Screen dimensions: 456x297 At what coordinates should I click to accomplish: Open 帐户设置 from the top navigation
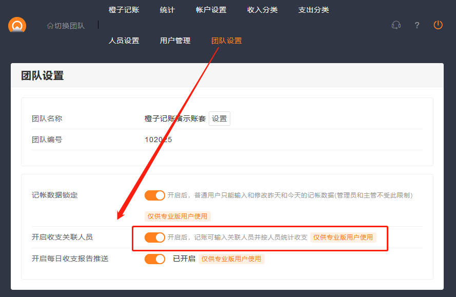211,10
